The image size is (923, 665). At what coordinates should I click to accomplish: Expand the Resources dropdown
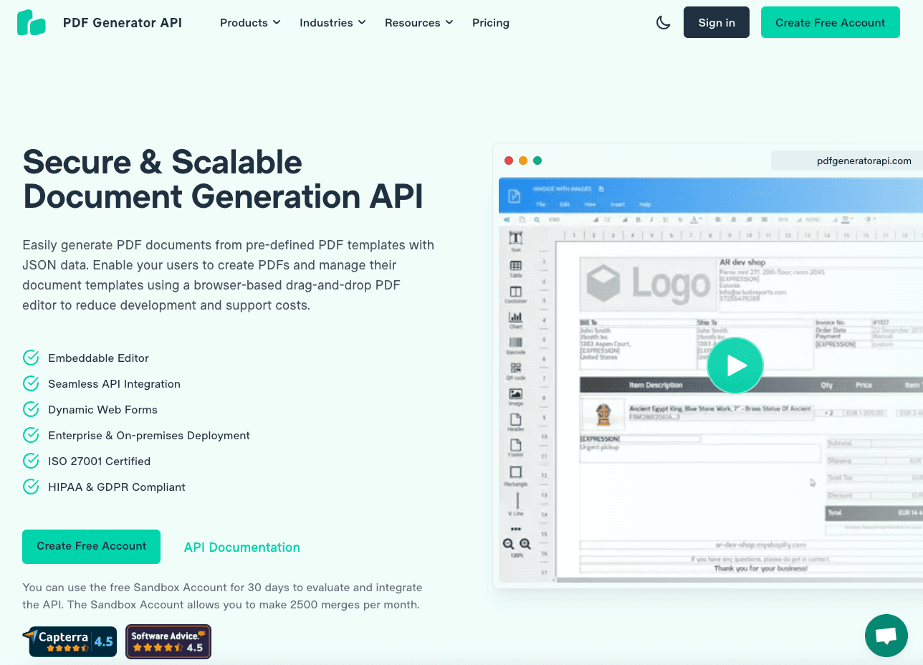pyautogui.click(x=419, y=22)
